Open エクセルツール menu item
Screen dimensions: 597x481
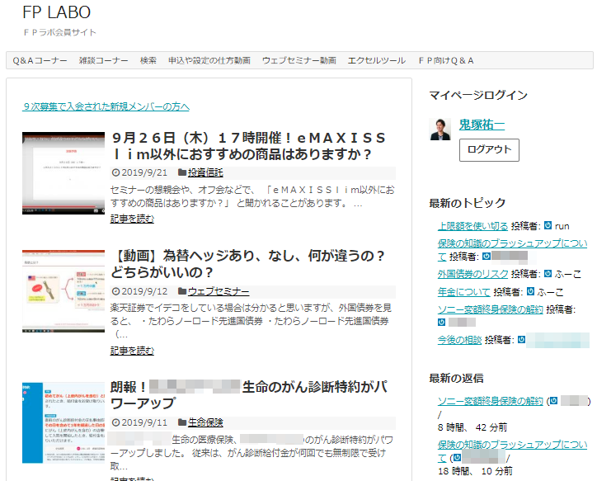[377, 60]
